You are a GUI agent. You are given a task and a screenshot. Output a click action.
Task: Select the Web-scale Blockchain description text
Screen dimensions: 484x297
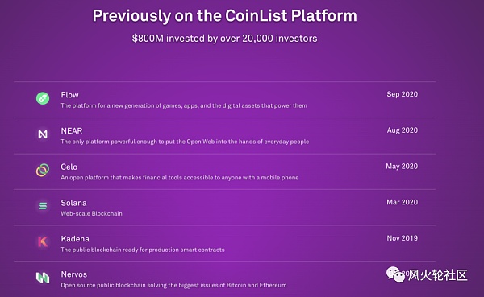tap(92, 213)
